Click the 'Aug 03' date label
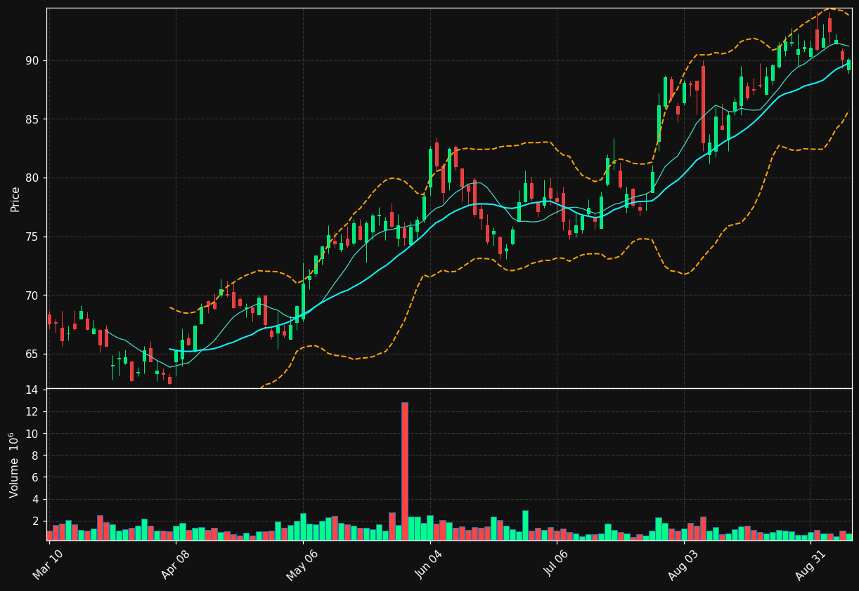Screen dimensions: 859x591 pos(683,564)
